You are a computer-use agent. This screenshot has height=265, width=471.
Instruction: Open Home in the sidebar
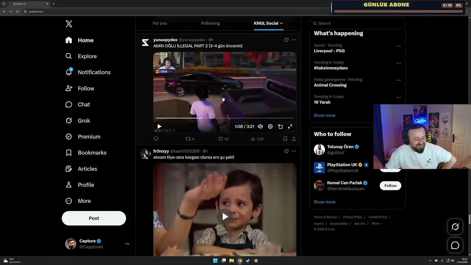point(79,40)
